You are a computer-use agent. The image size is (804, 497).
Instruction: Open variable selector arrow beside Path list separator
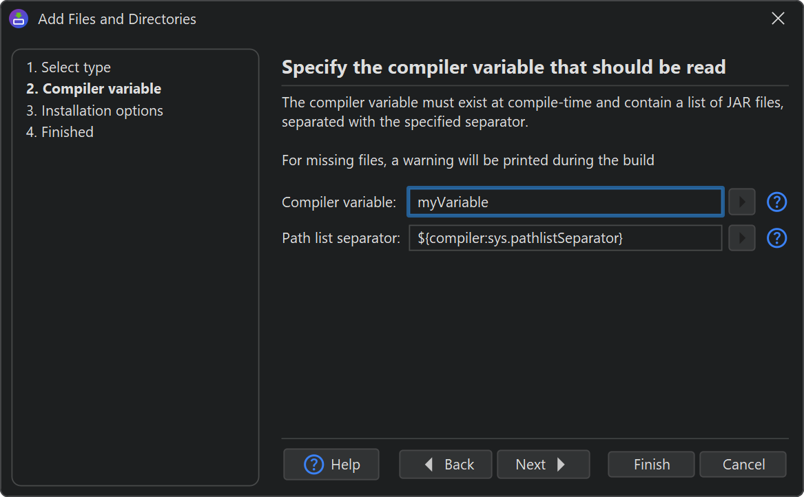(741, 237)
